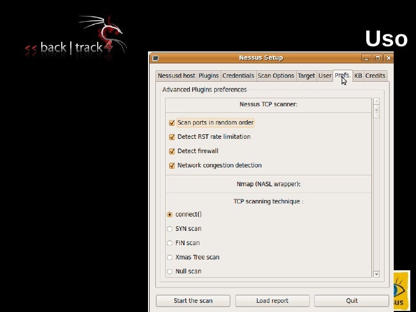416x312 pixels.
Task: Click the Quit button
Action: coord(351,301)
